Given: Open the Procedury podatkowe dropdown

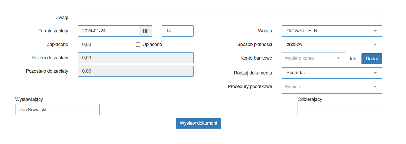Looking at the screenshot, I should click(x=332, y=87).
